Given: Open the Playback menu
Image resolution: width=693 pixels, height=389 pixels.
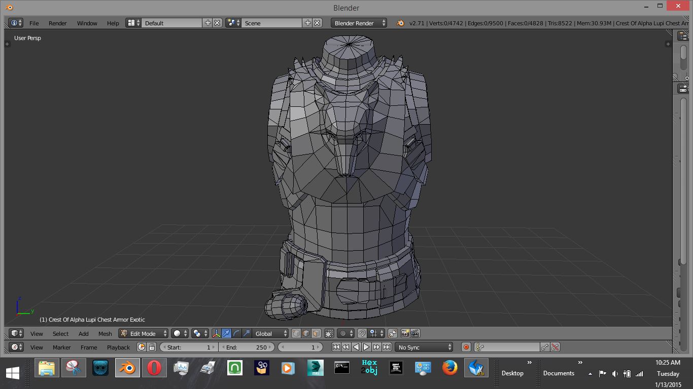Looking at the screenshot, I should tap(118, 347).
